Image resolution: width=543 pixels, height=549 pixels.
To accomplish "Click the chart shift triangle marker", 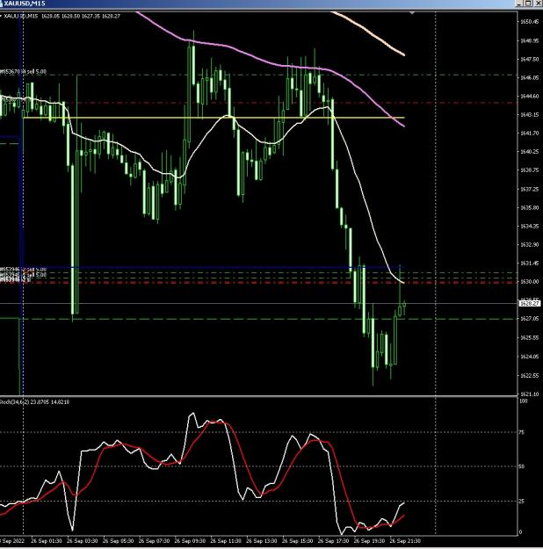I will [x=412, y=13].
